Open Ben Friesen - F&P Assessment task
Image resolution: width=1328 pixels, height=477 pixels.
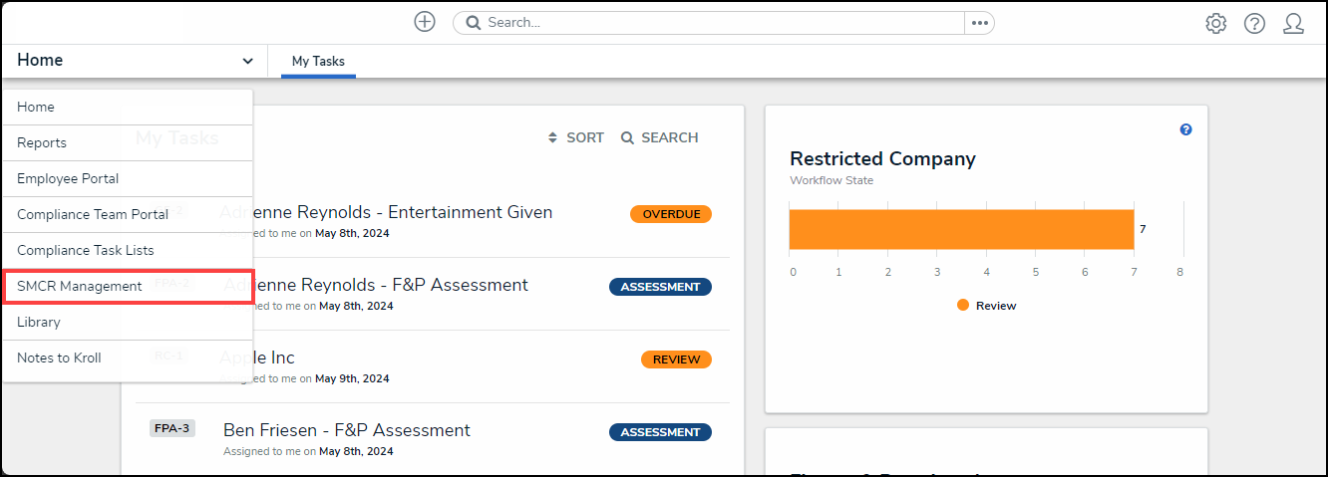346,431
